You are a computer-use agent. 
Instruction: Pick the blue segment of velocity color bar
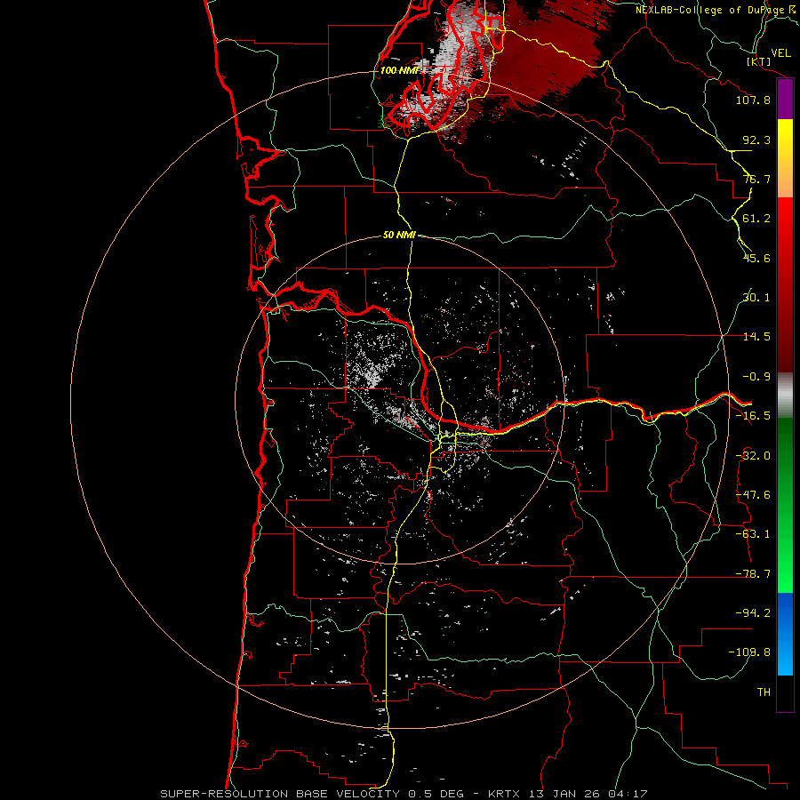(785, 634)
